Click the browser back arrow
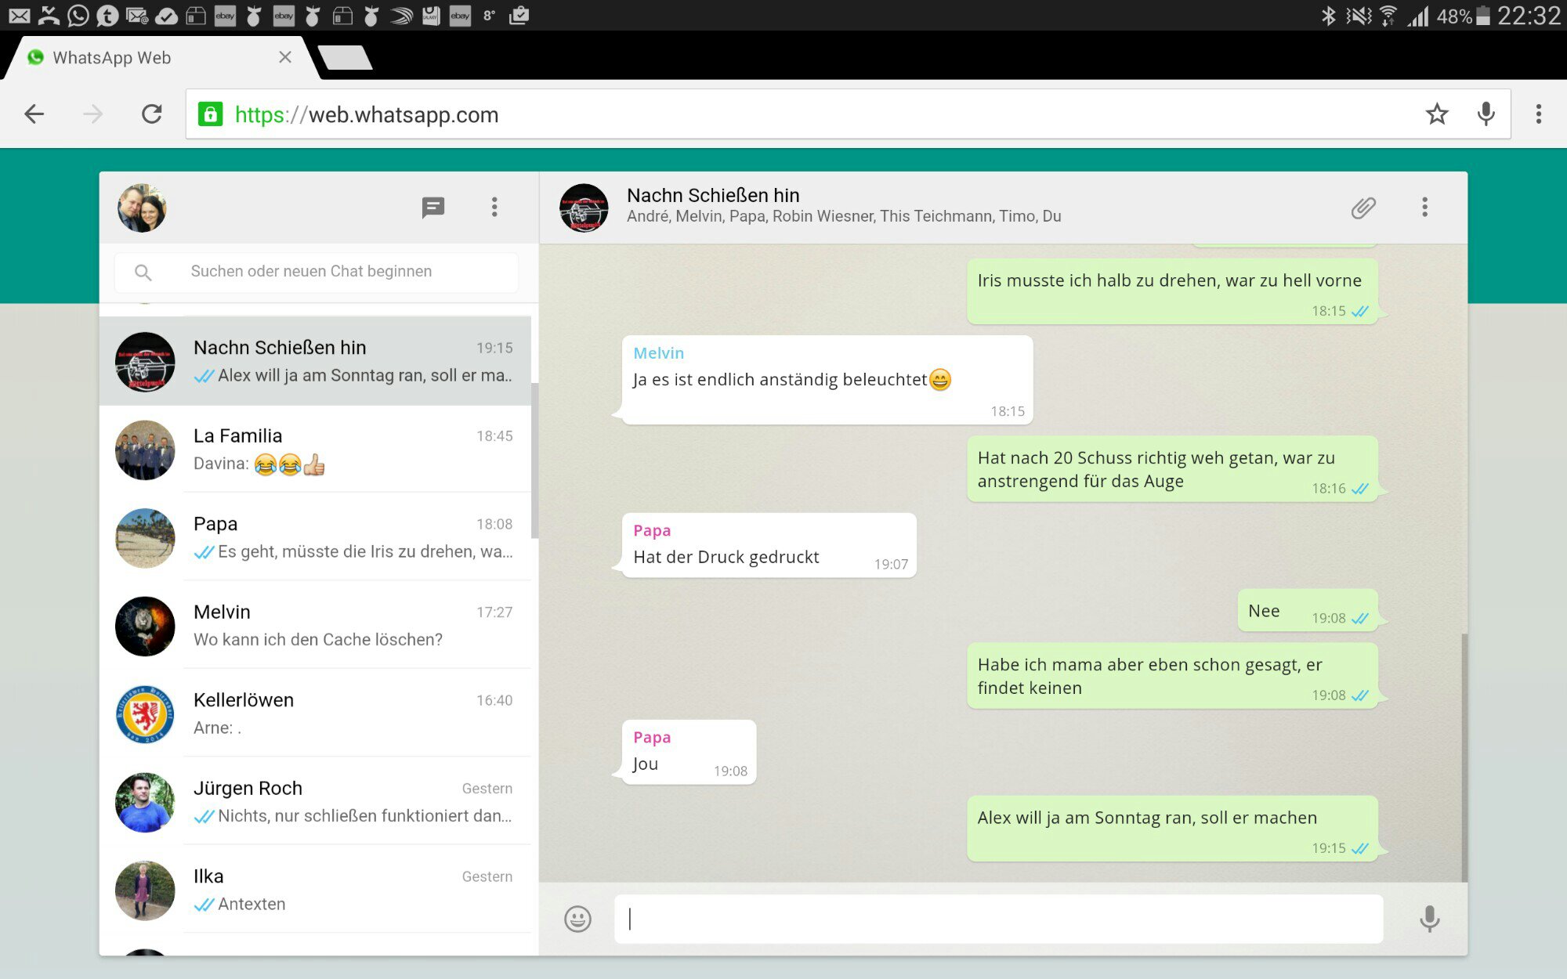Image resolution: width=1567 pixels, height=979 pixels. (x=34, y=114)
